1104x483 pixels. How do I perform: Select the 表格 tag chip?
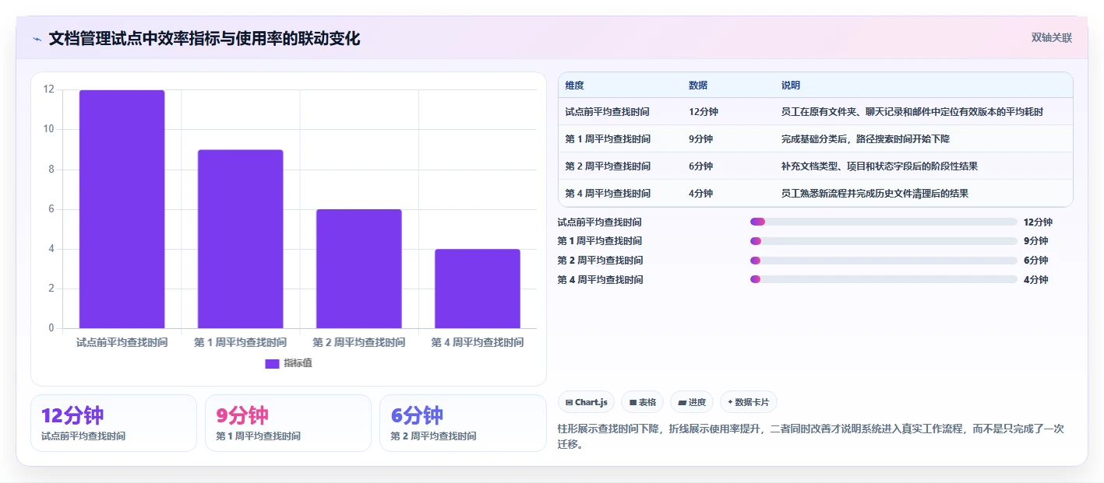click(x=642, y=402)
